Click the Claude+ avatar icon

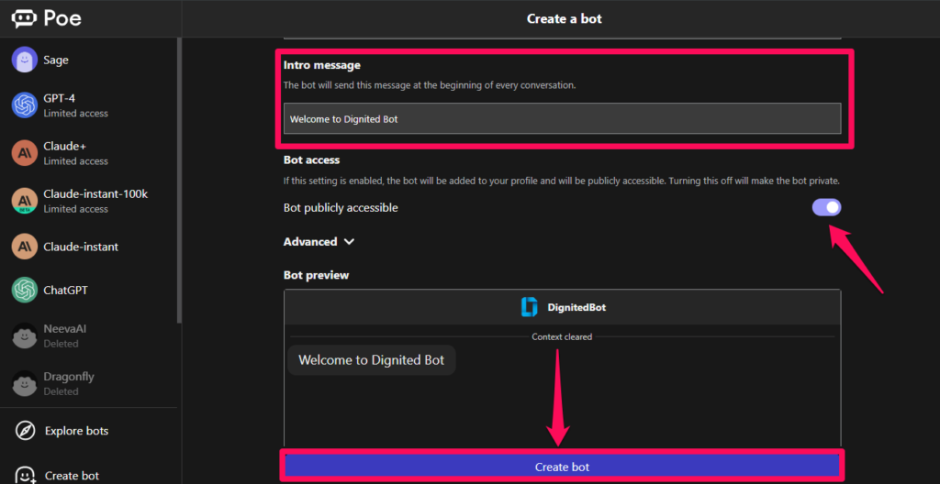click(25, 153)
